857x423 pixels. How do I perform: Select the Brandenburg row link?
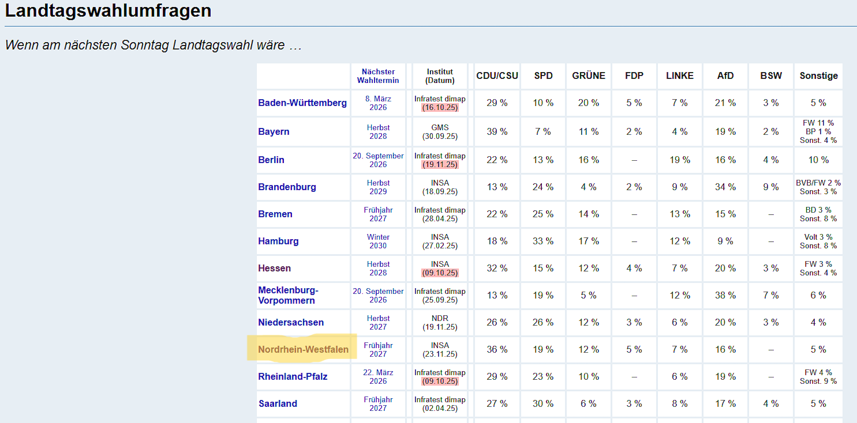[287, 187]
